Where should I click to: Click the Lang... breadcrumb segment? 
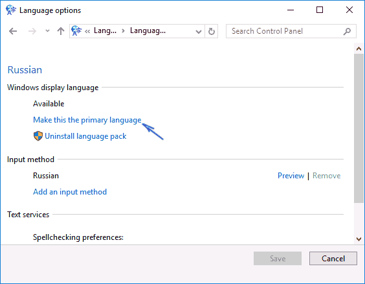[x=105, y=30]
